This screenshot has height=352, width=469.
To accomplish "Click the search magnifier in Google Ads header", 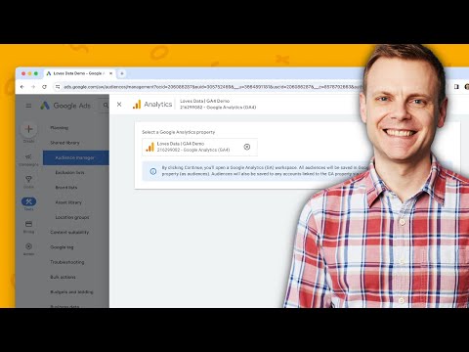I will pos(106,106).
